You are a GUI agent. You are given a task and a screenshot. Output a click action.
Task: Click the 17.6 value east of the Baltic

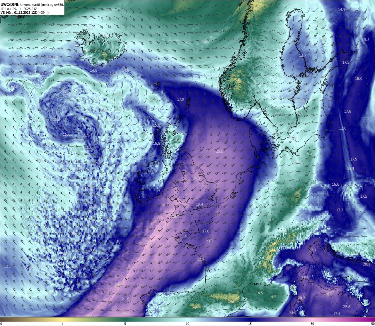point(347,111)
